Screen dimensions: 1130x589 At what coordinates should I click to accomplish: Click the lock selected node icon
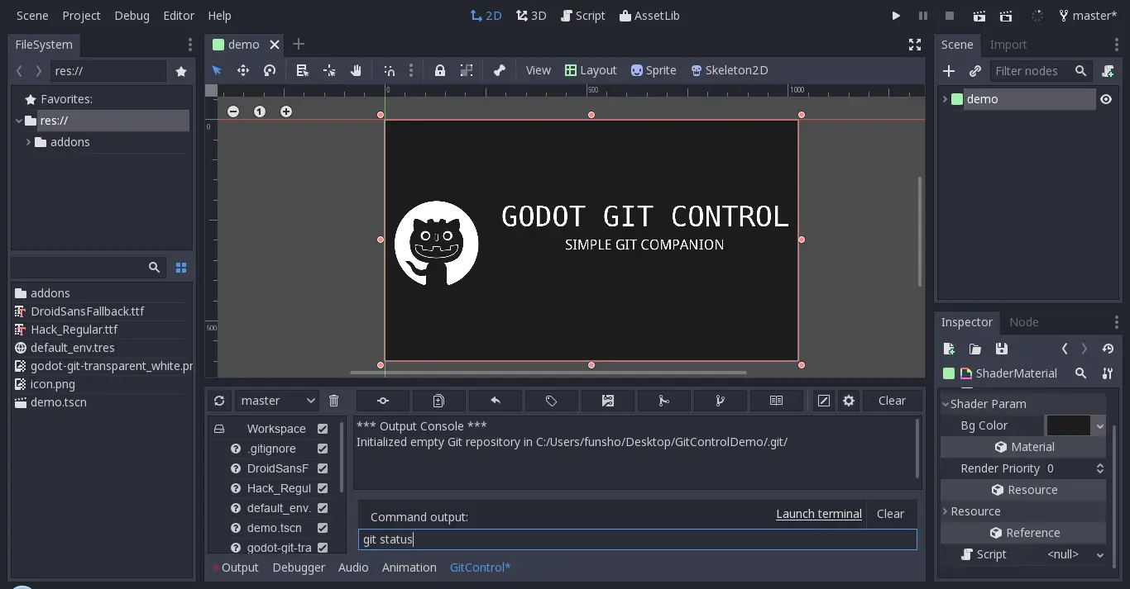[440, 70]
